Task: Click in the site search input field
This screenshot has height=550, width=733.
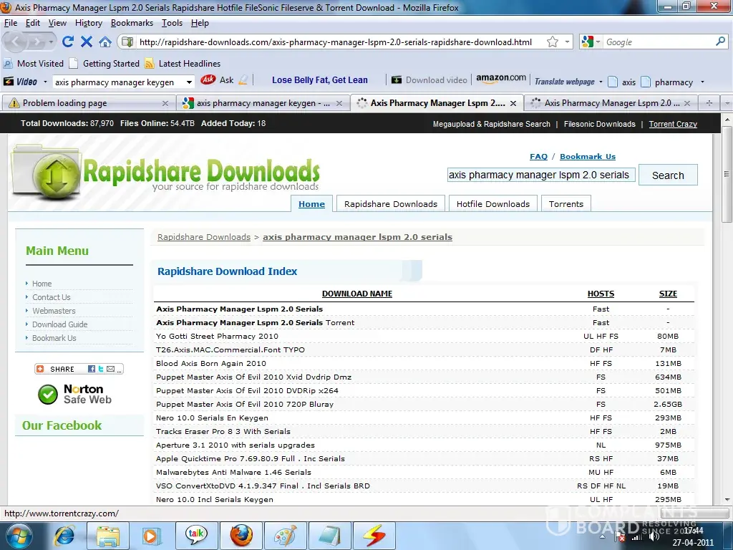Action: [540, 175]
